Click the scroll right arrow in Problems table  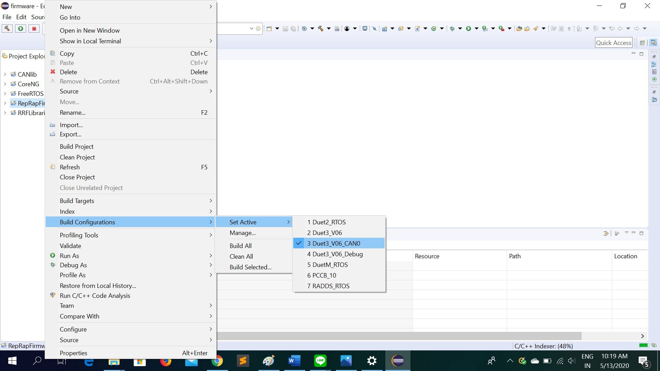642,336
